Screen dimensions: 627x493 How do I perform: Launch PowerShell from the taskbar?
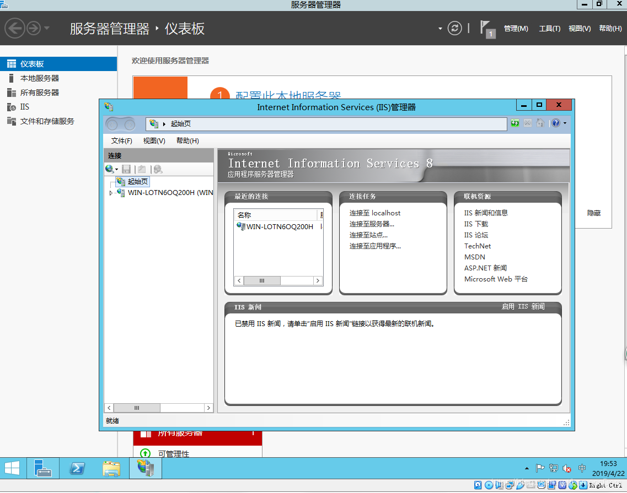[77, 468]
